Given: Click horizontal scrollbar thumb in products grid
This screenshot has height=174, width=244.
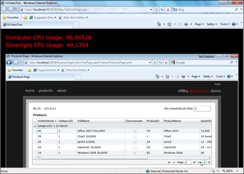Looking at the screenshot, I should click(94, 158).
